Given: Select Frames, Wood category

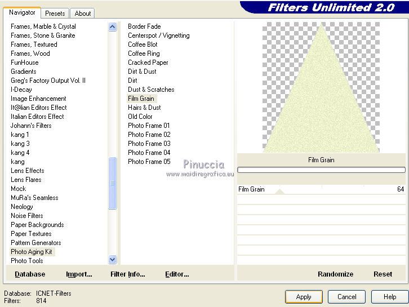Looking at the screenshot, I should click(30, 54).
